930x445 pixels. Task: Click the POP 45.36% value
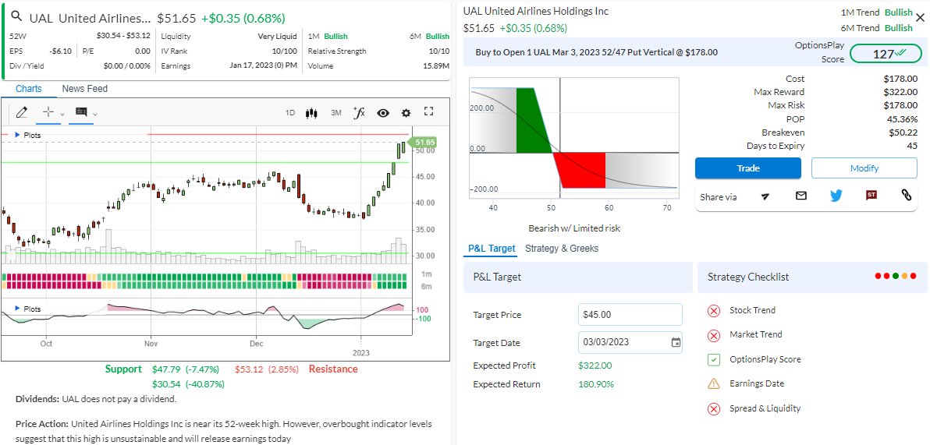coord(902,119)
